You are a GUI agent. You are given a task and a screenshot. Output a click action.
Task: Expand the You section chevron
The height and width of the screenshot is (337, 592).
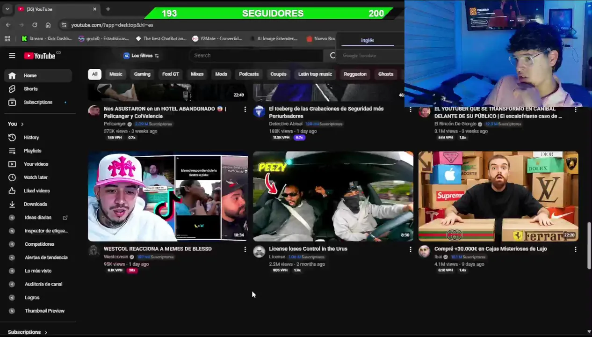(22, 124)
